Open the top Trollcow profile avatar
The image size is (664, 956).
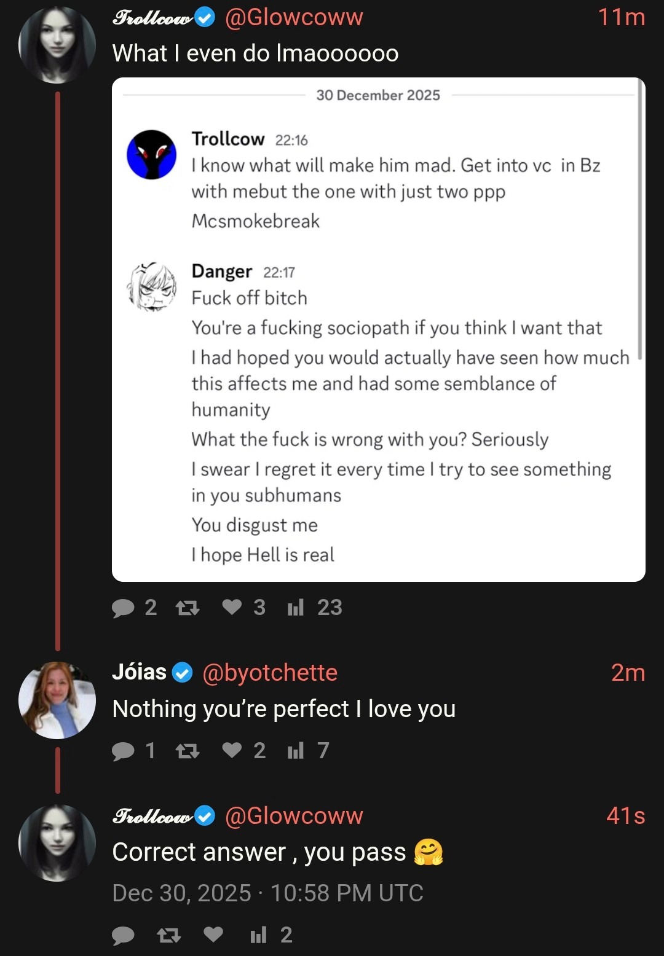point(57,44)
